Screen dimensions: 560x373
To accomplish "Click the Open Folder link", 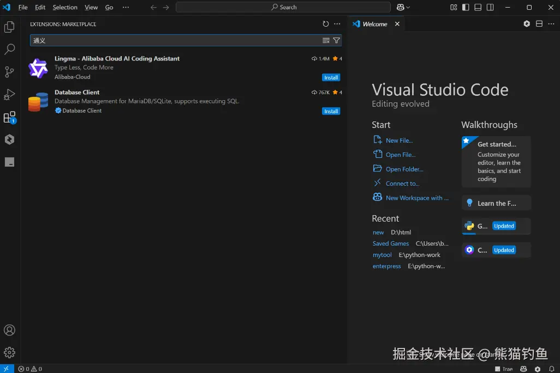I will pos(404,169).
